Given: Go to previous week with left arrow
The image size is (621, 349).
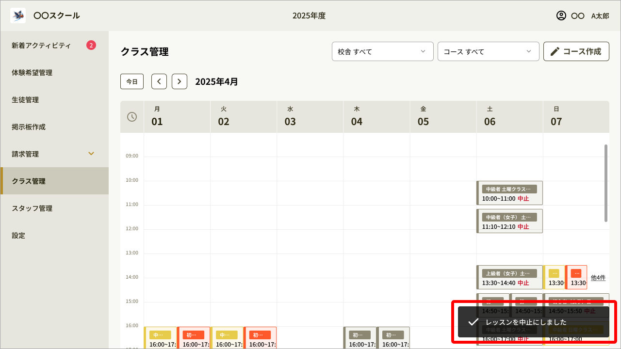Looking at the screenshot, I should pos(159,81).
